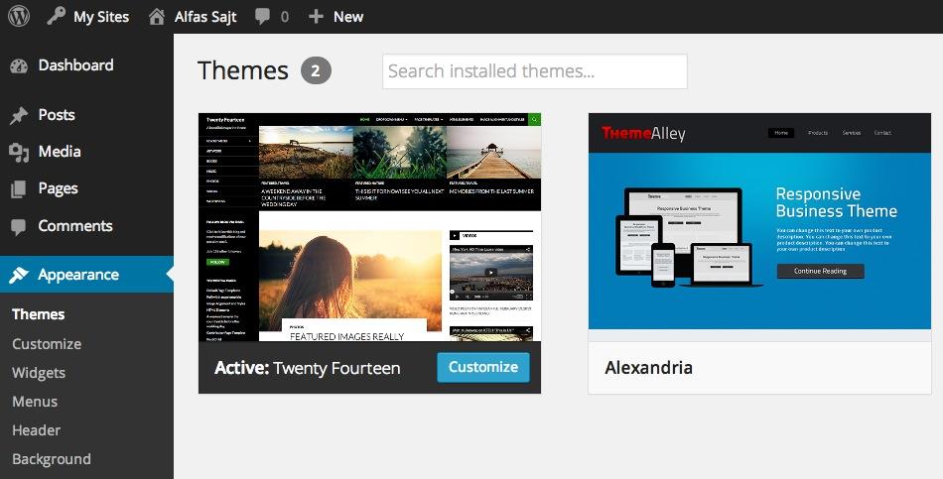Click the Appearance paintbrush icon
Viewport: 943px width, 479px height.
tap(19, 276)
